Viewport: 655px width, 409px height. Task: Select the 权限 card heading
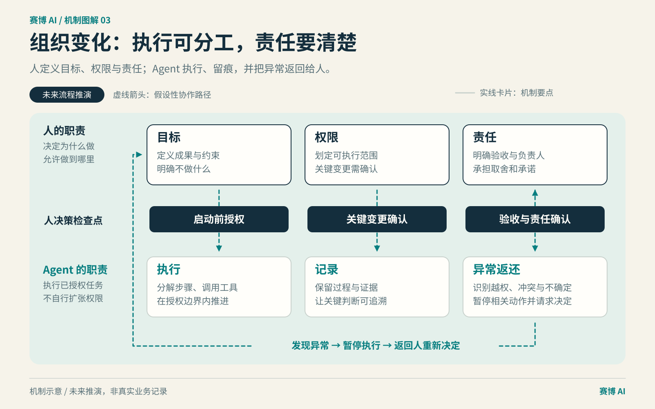pos(327,137)
